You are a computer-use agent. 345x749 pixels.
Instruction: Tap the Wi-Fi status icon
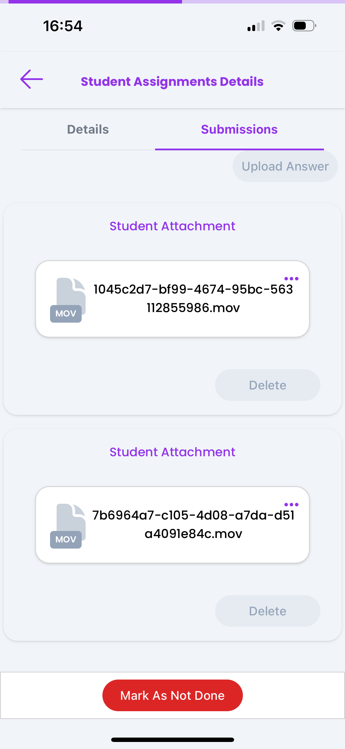(x=278, y=26)
